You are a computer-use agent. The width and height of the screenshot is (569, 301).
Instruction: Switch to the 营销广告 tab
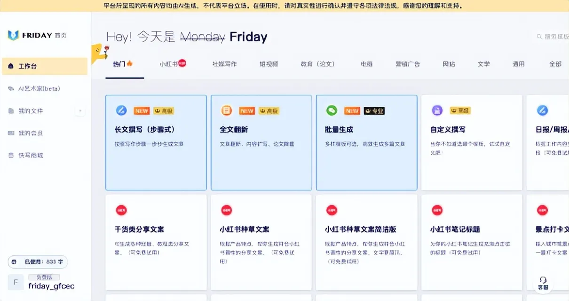408,64
